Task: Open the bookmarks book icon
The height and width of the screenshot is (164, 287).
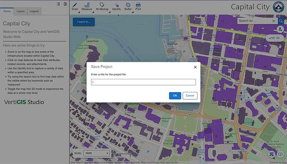Action: 280,154
